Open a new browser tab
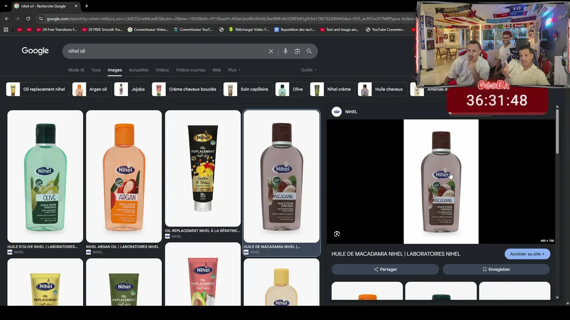The height and width of the screenshot is (320, 570). tap(86, 6)
